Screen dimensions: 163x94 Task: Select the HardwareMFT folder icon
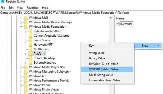pyautogui.click(x=31, y=45)
